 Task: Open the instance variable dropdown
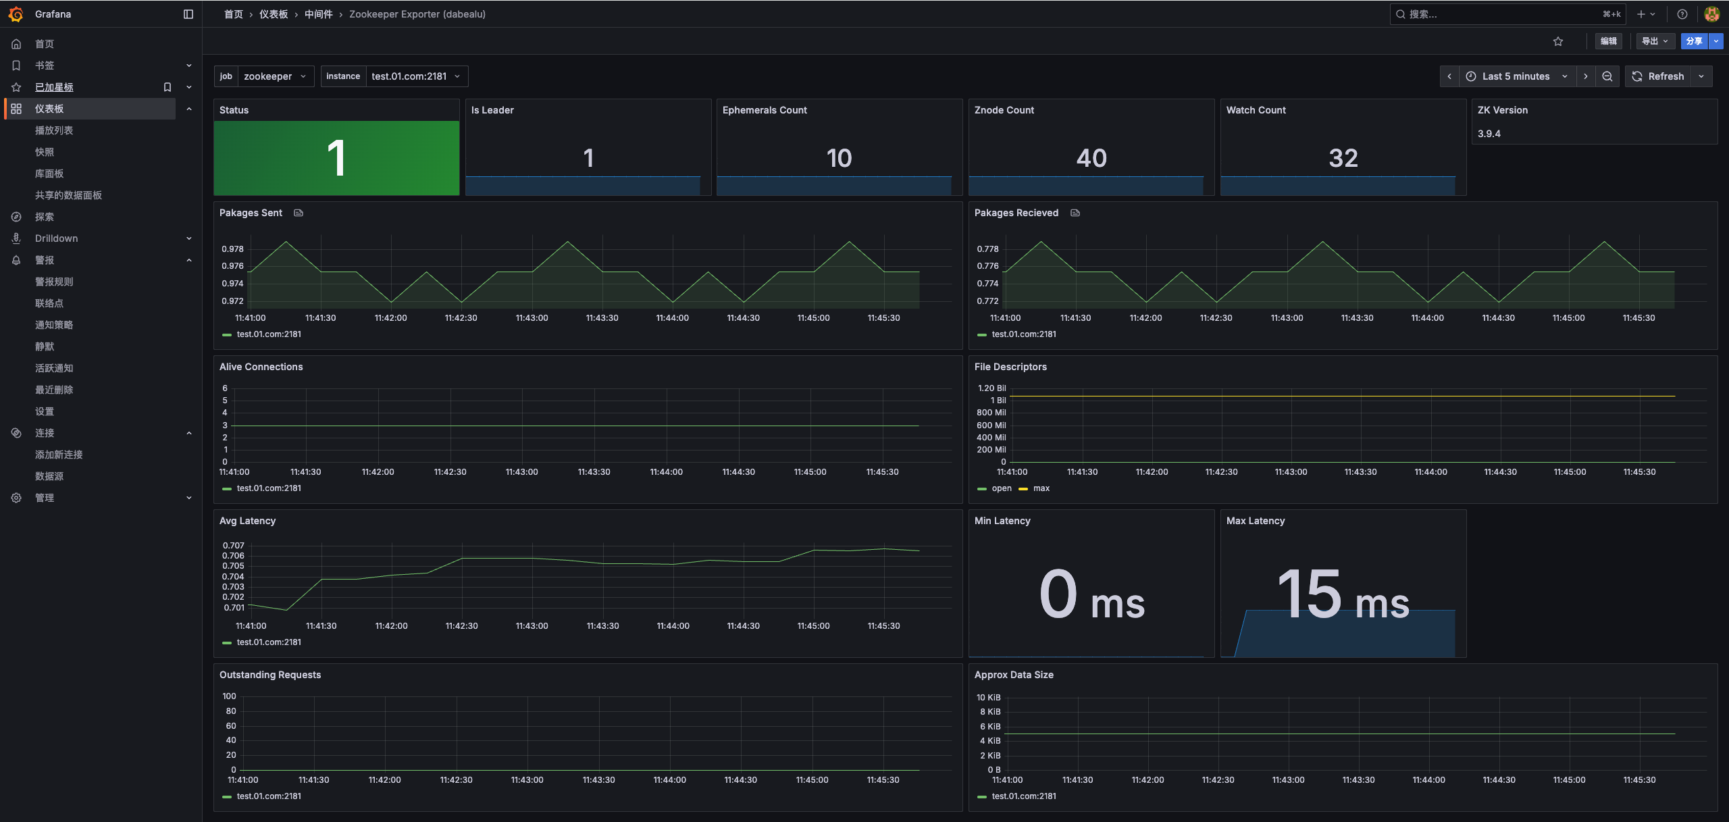(x=417, y=76)
